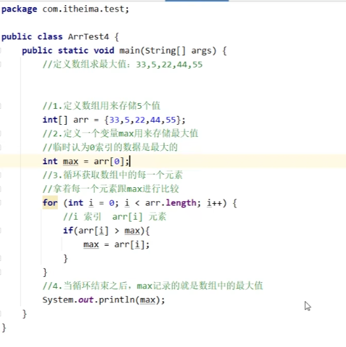This screenshot has width=346, height=347.
Task: Click the comment '//4.当循环结束之后，max记录的就是数组中的最大值'
Action: pos(153,286)
